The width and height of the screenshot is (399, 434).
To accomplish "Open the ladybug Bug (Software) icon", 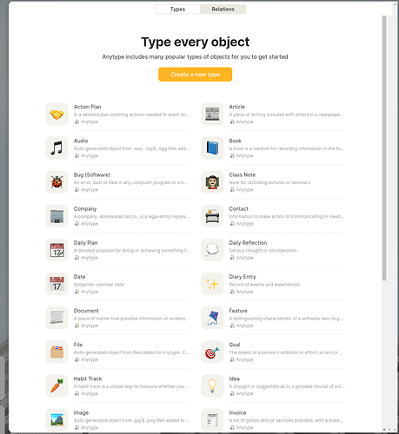I will [x=57, y=182].
